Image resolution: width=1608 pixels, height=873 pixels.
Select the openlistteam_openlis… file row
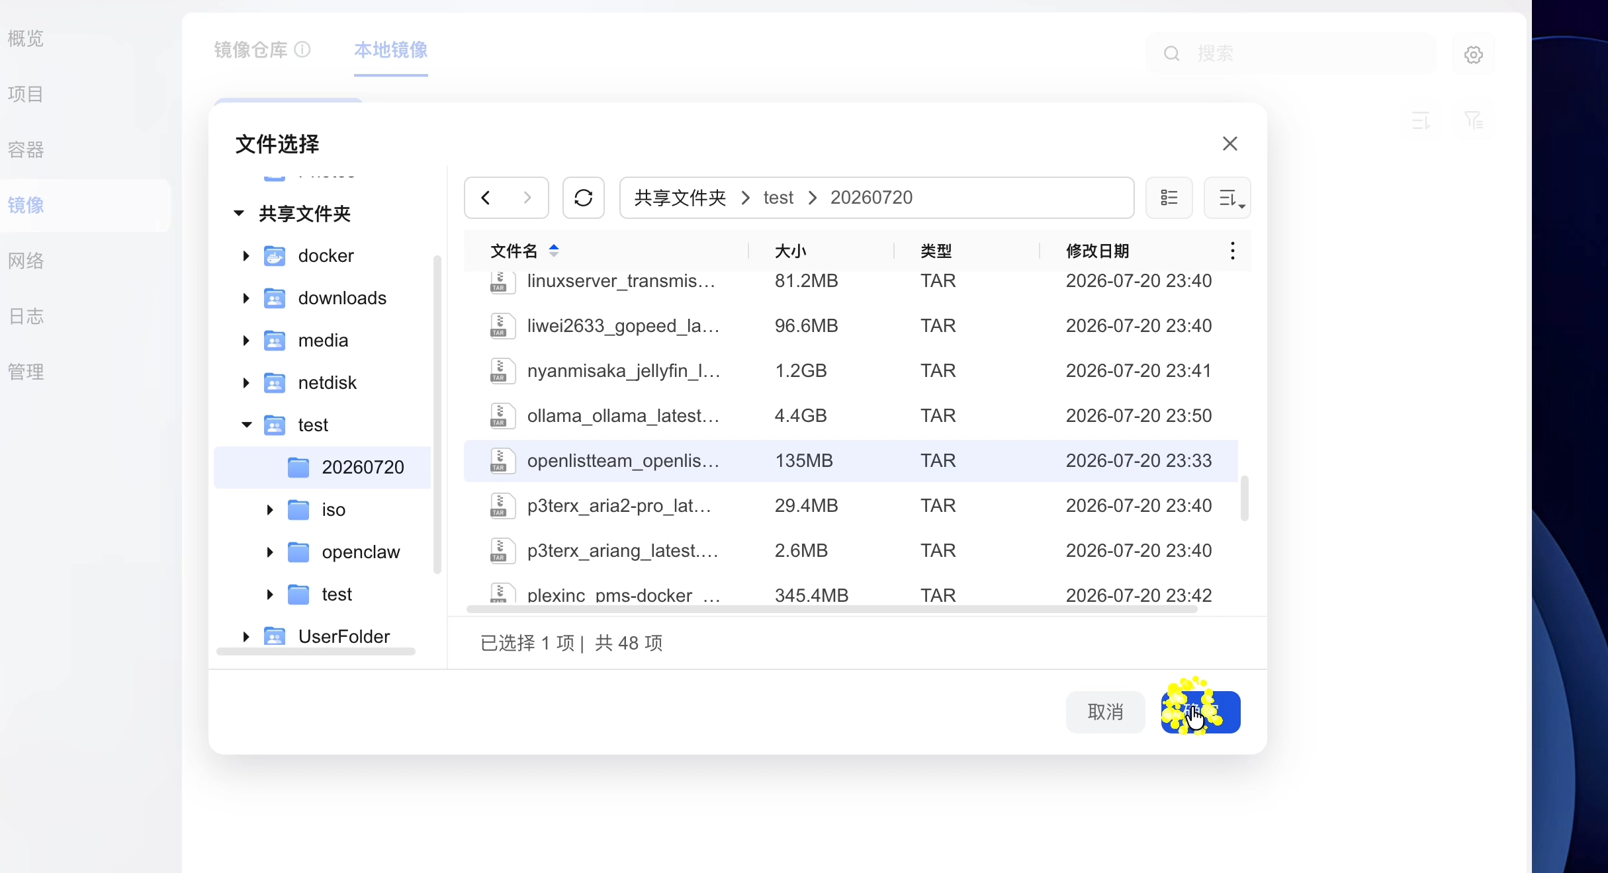pos(851,461)
